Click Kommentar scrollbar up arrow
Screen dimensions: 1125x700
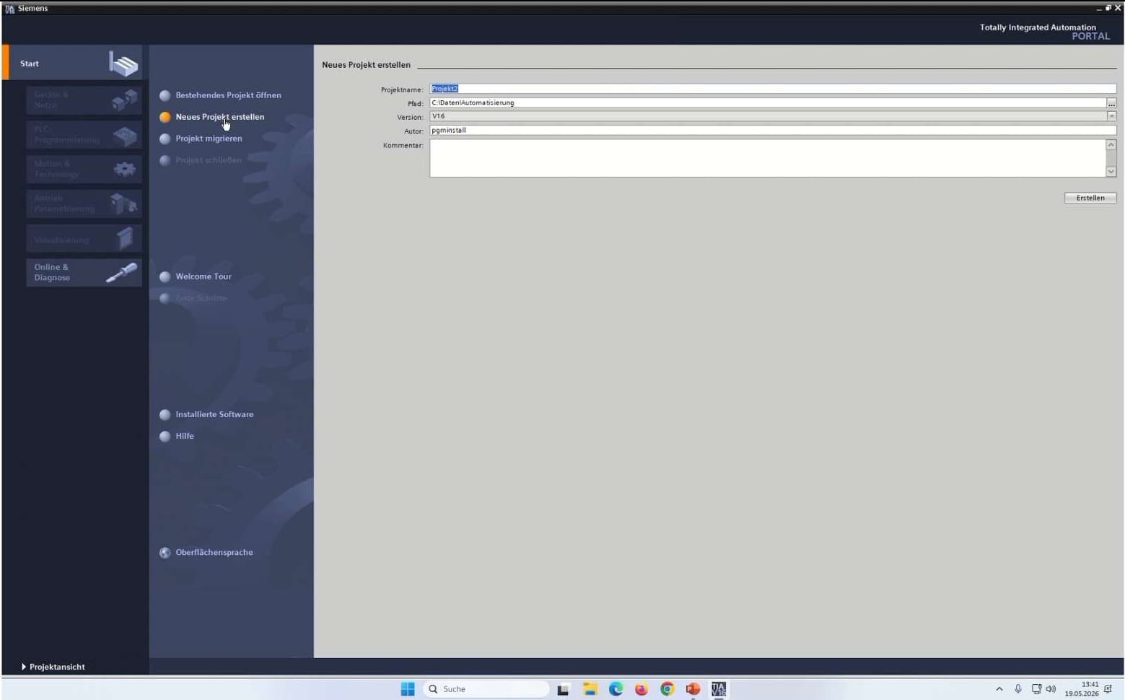point(1111,145)
